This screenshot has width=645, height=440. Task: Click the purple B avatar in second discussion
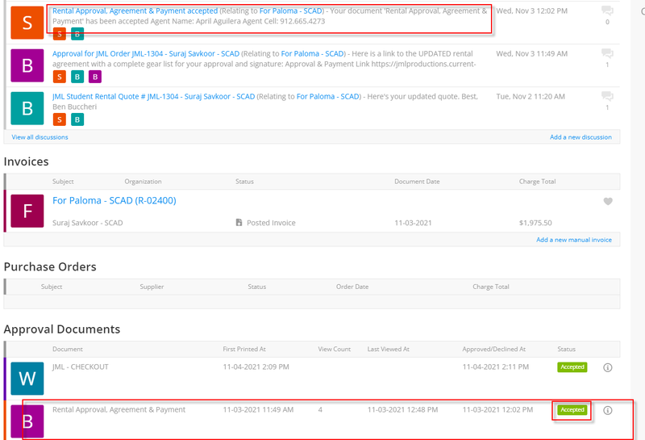[27, 65]
